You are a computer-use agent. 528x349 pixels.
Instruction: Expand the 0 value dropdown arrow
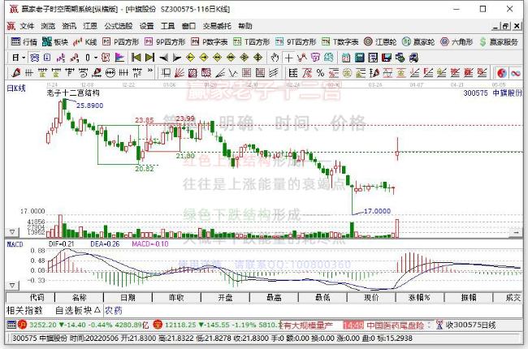pos(96,58)
